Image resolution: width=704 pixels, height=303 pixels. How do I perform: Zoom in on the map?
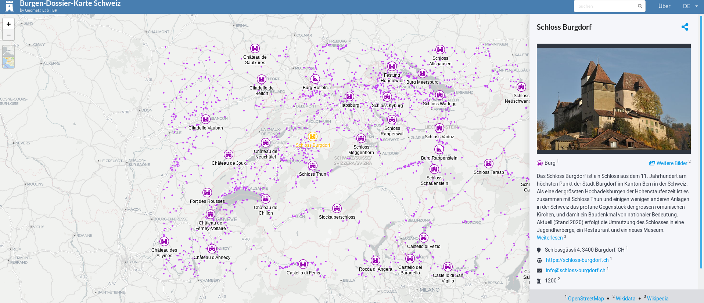click(x=8, y=24)
